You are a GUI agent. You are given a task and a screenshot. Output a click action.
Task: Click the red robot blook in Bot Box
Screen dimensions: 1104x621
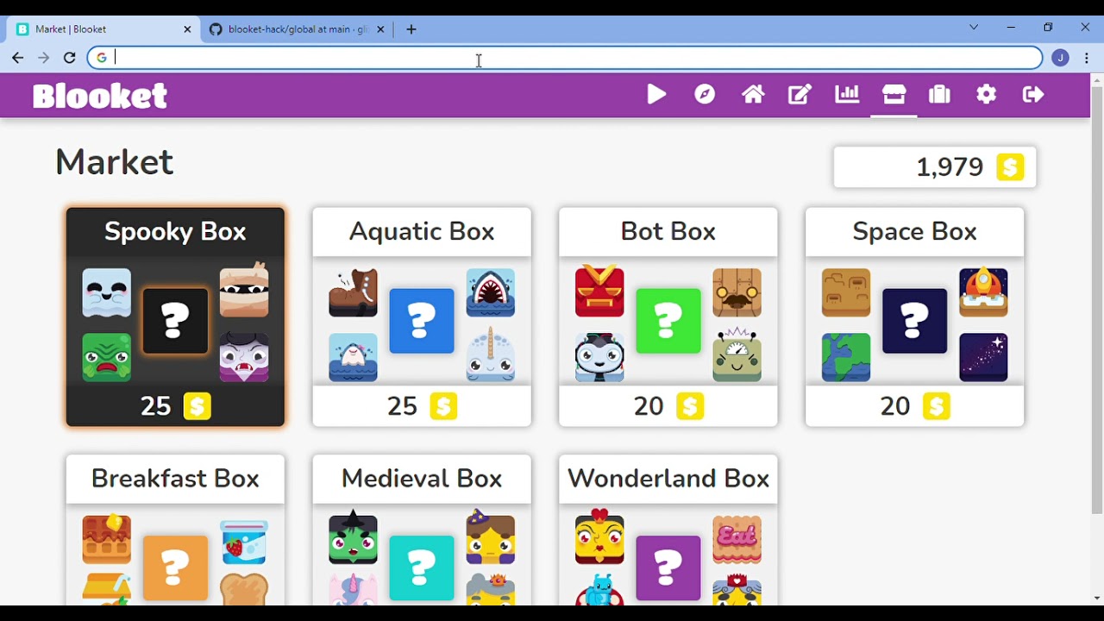[x=599, y=292]
